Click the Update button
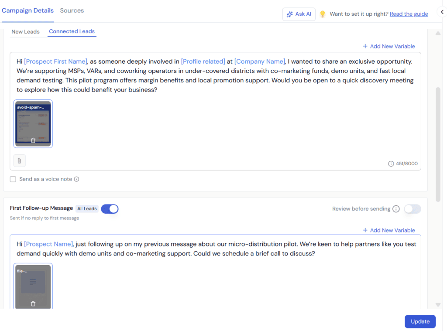The image size is (447, 331). point(420,321)
